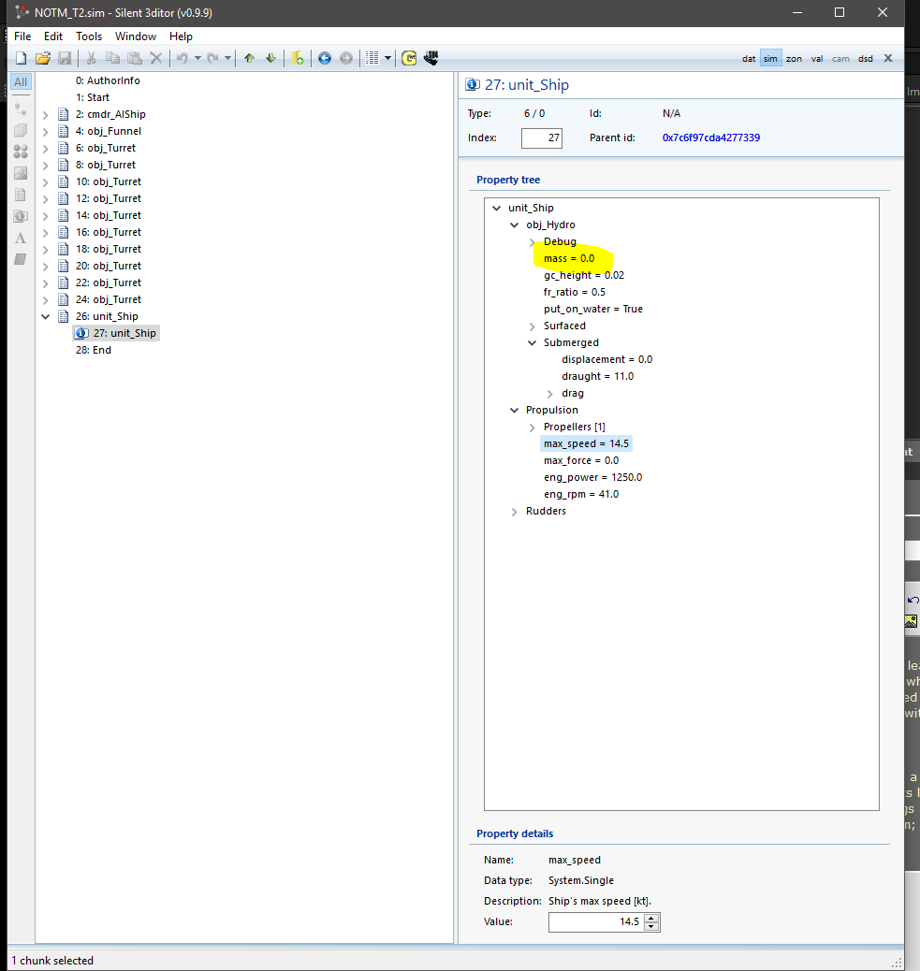Click the Open file folder icon
The image size is (920, 971).
pos(43,58)
